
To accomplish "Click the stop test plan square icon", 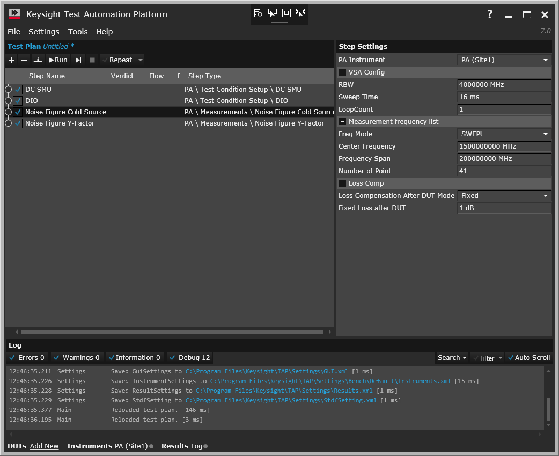I will pos(92,60).
